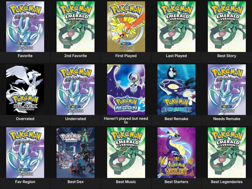The width and height of the screenshot is (252, 189).
Task: Click the Emerald cover for Best Music
Action: pos(126,153)
